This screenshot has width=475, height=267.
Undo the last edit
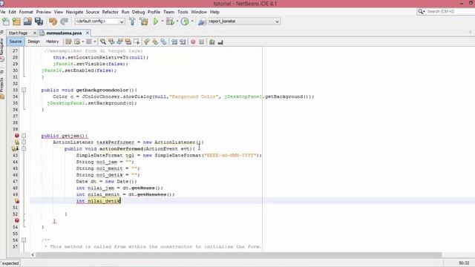(x=53, y=22)
